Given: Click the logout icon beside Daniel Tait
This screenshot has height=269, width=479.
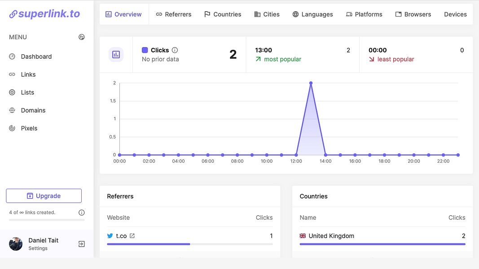Looking at the screenshot, I should [82, 244].
